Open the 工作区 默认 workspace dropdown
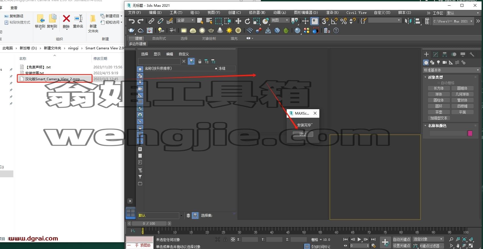Image resolution: width=483 pixels, height=249 pixels. pyautogui.click(x=463, y=13)
